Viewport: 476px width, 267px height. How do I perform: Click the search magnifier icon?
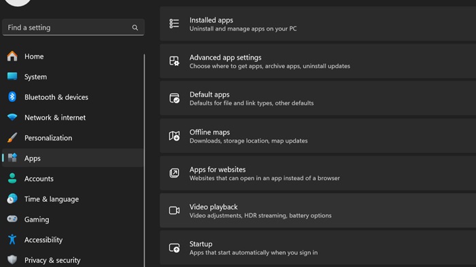[135, 28]
